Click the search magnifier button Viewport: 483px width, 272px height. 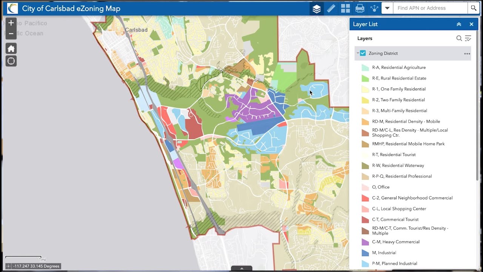[474, 8]
